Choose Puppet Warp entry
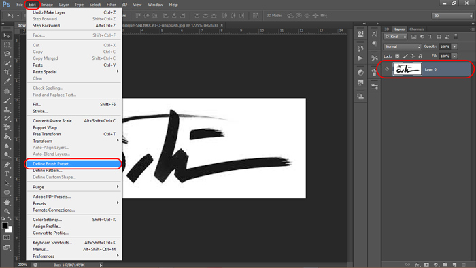The height and width of the screenshot is (268, 476). coord(73,127)
